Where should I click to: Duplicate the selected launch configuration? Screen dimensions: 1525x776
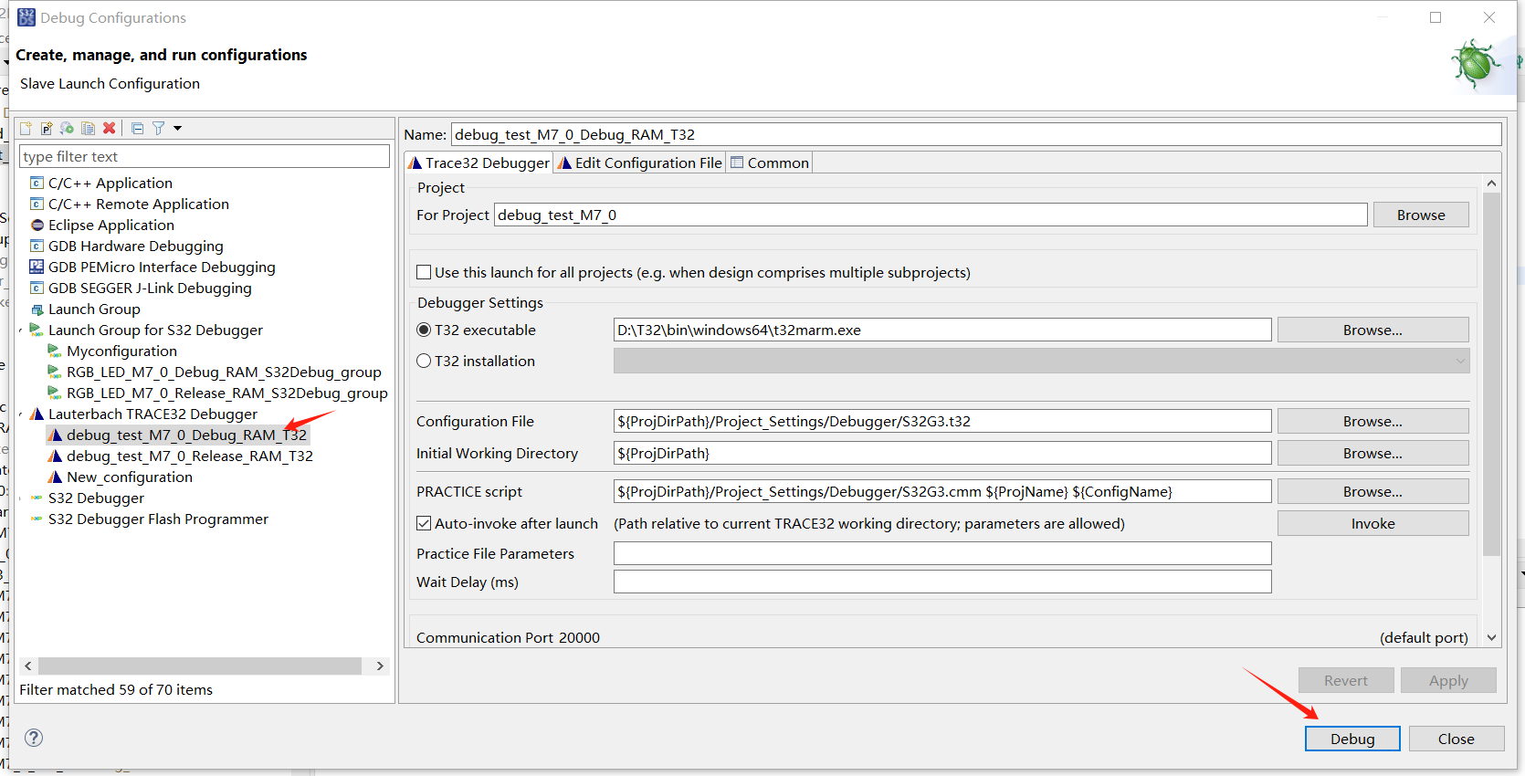coord(88,128)
